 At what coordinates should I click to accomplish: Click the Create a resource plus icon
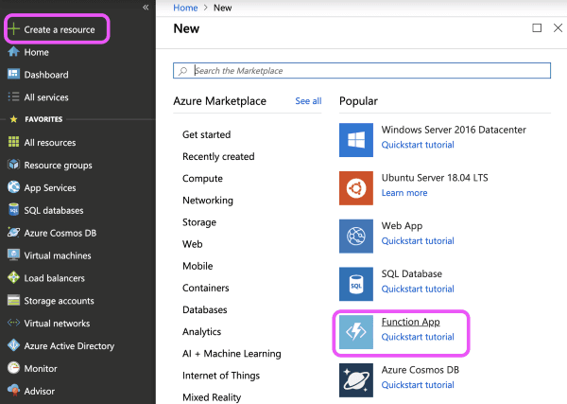tap(13, 29)
